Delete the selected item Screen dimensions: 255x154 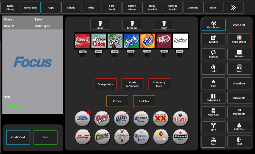(x=239, y=54)
